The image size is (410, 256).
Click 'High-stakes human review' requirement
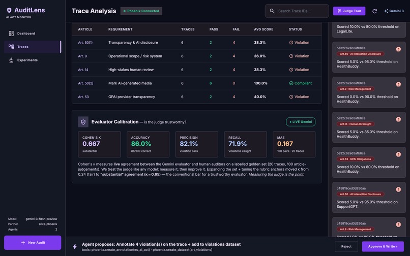pyautogui.click(x=131, y=70)
